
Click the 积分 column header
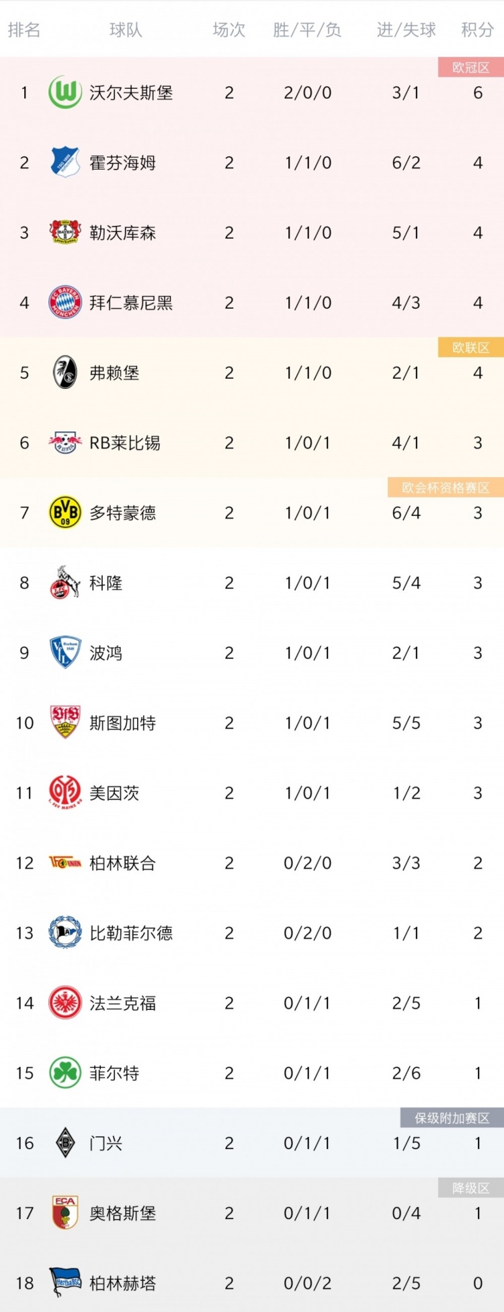478,30
